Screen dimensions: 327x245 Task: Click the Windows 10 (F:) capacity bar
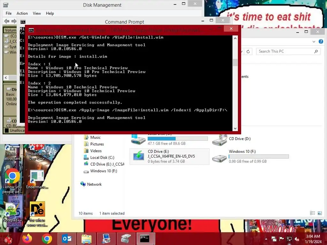[259, 156]
